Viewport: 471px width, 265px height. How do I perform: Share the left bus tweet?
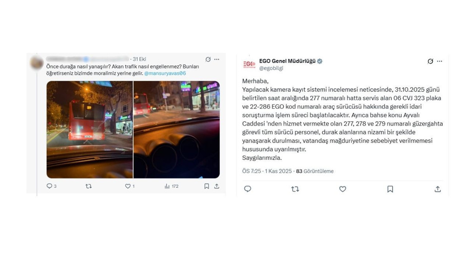[217, 186]
